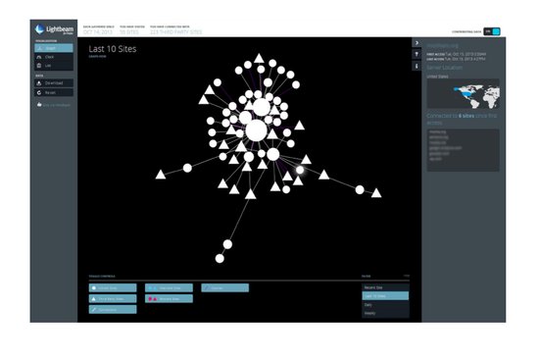Click the info icon below lightbulb
This screenshot has width=539, height=360.
(416, 66)
